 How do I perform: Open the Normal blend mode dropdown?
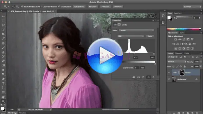click(177, 62)
